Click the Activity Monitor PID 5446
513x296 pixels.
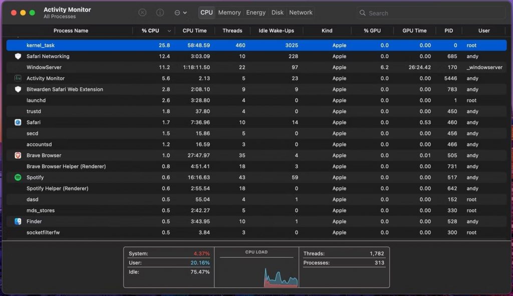point(450,78)
